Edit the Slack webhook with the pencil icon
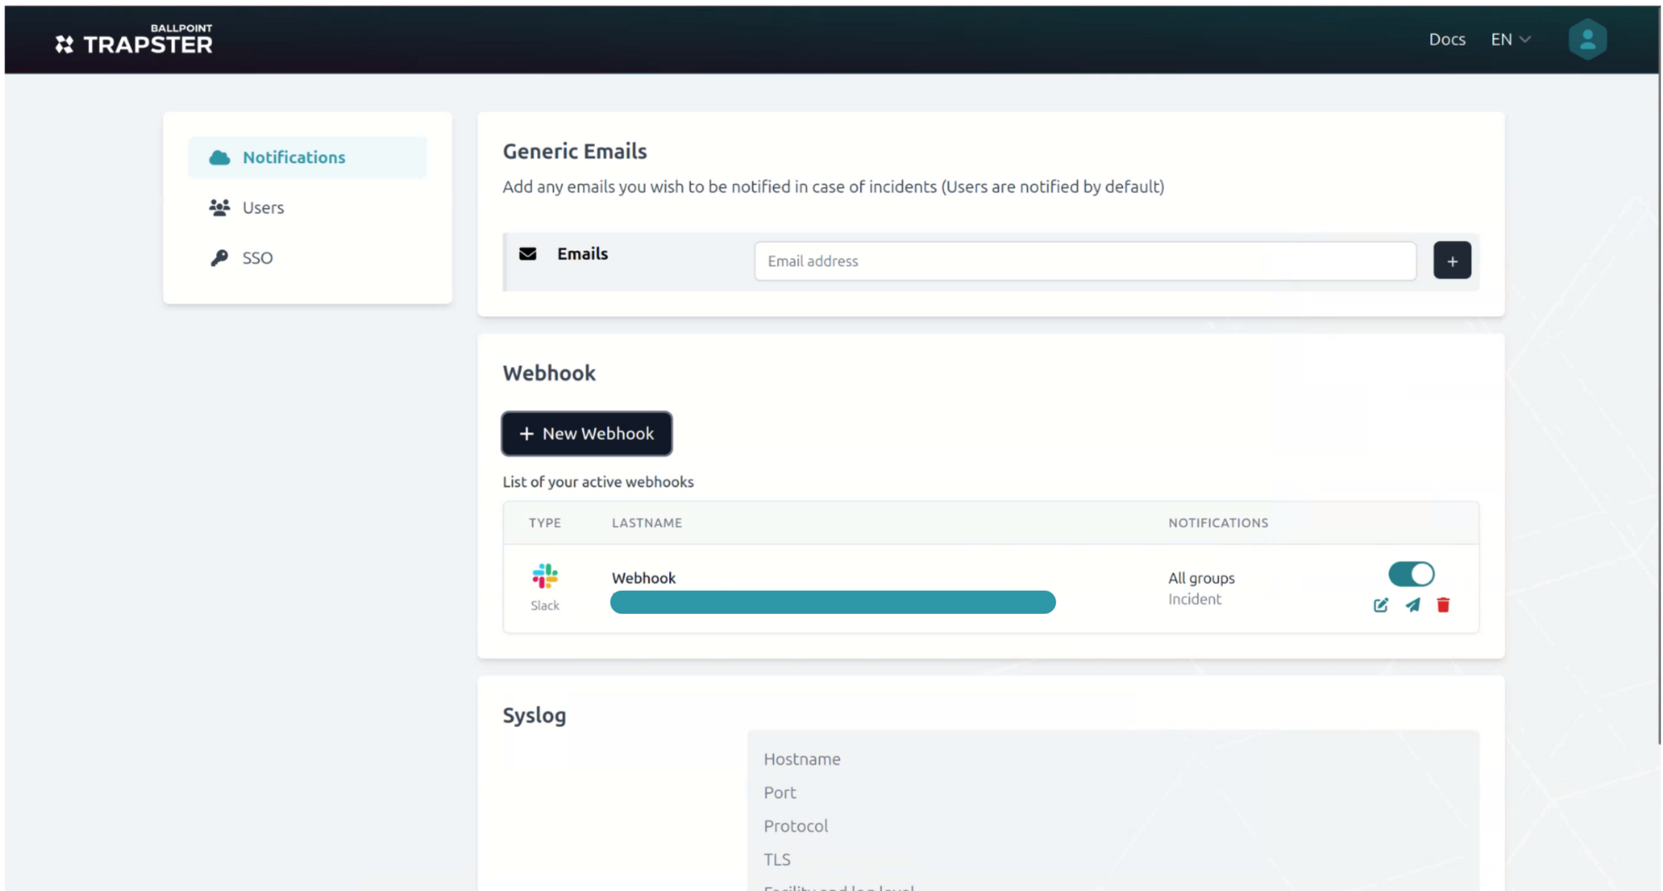 pyautogui.click(x=1380, y=605)
